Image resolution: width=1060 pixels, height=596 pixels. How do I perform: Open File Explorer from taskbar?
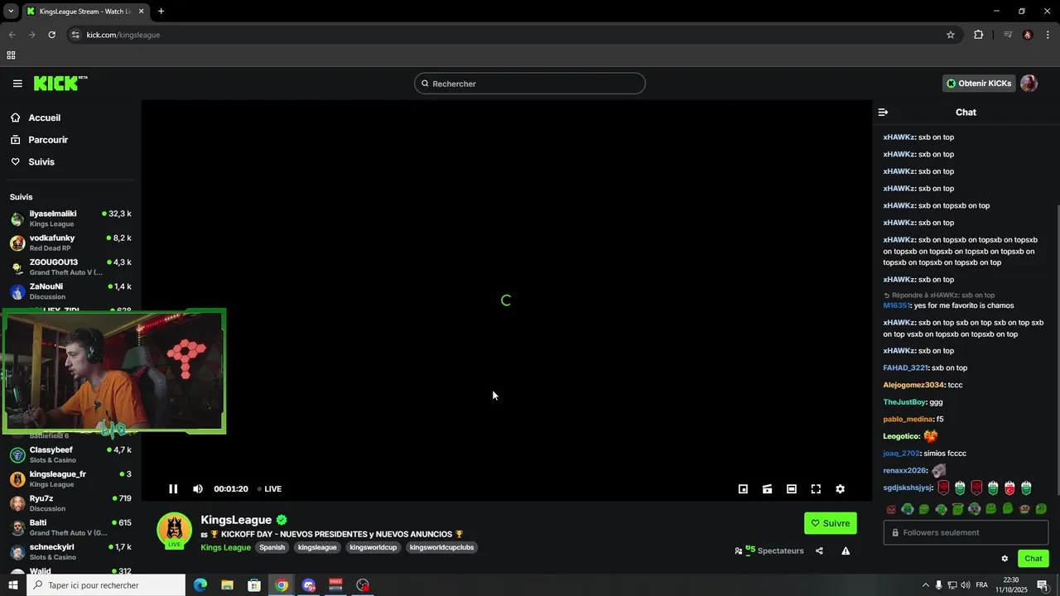227,585
